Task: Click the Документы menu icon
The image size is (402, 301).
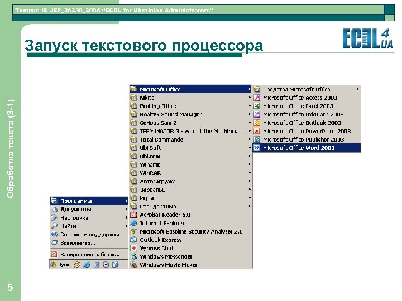Action: point(54,210)
